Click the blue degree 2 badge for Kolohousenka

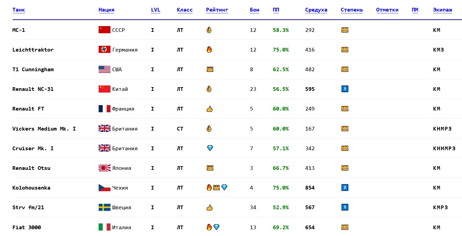coord(345,188)
